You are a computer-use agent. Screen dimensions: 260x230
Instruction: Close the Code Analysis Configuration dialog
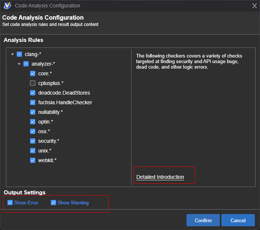click(254, 6)
